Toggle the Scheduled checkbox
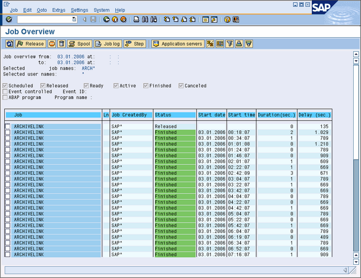This screenshot has width=361, height=278. coord(5,86)
